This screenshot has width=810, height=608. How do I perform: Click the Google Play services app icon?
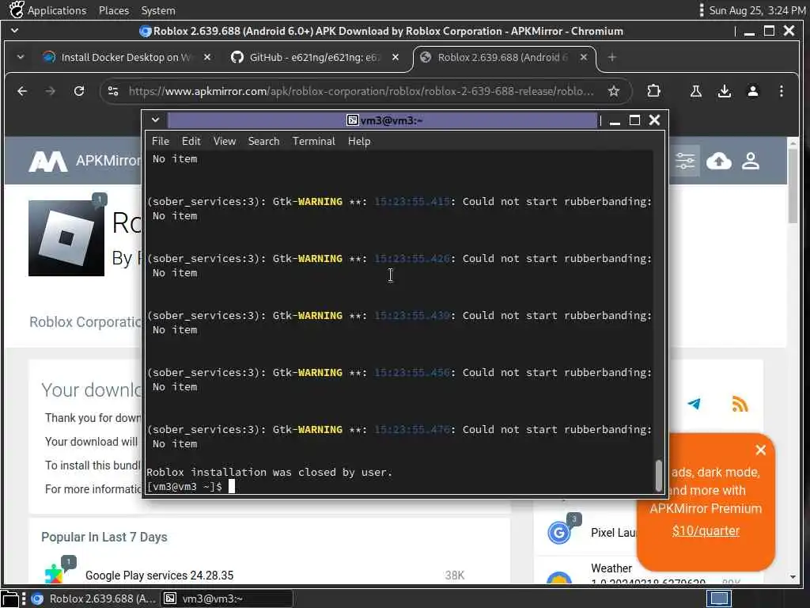[55, 573]
